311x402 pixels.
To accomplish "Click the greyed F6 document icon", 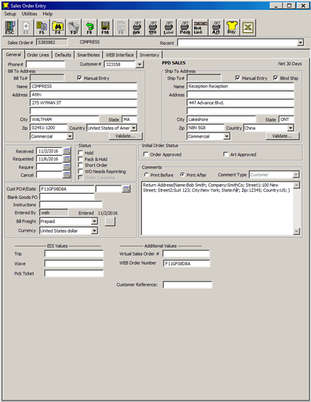I will pyautogui.click(x=121, y=28).
